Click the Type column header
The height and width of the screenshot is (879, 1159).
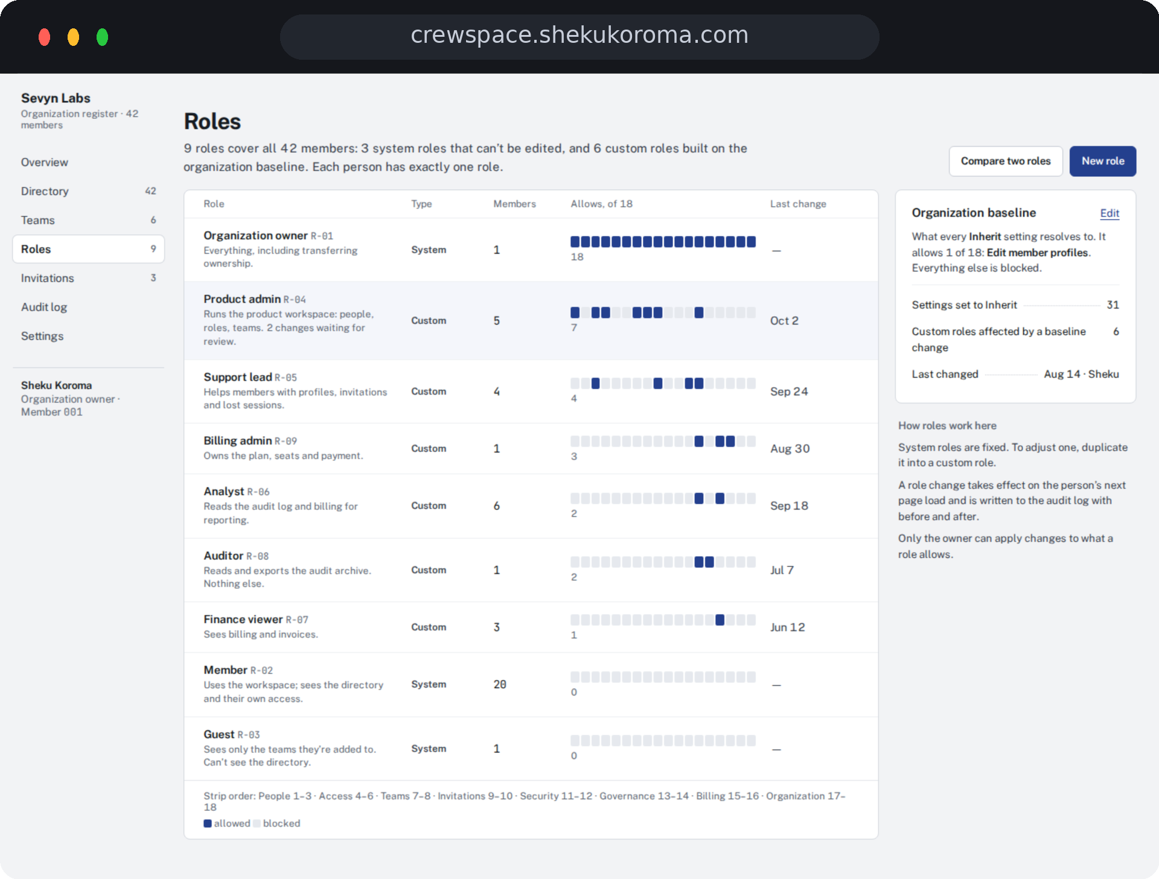(421, 204)
